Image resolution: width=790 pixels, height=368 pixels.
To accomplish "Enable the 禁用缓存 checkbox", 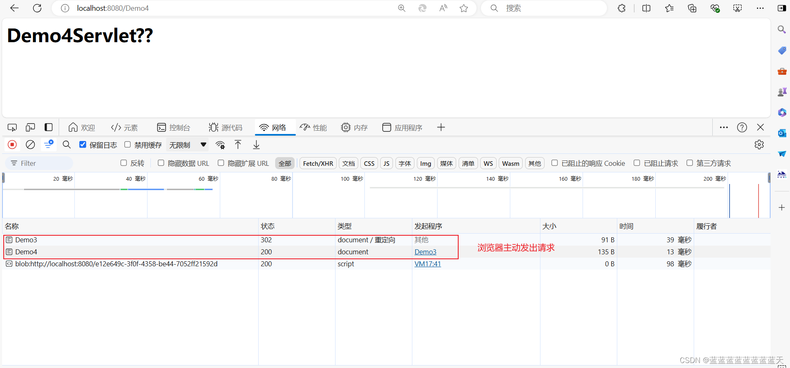I will coord(127,144).
